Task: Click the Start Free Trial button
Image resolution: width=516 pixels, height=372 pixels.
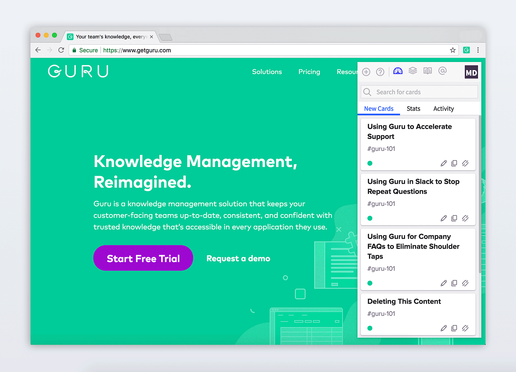Action: [143, 258]
